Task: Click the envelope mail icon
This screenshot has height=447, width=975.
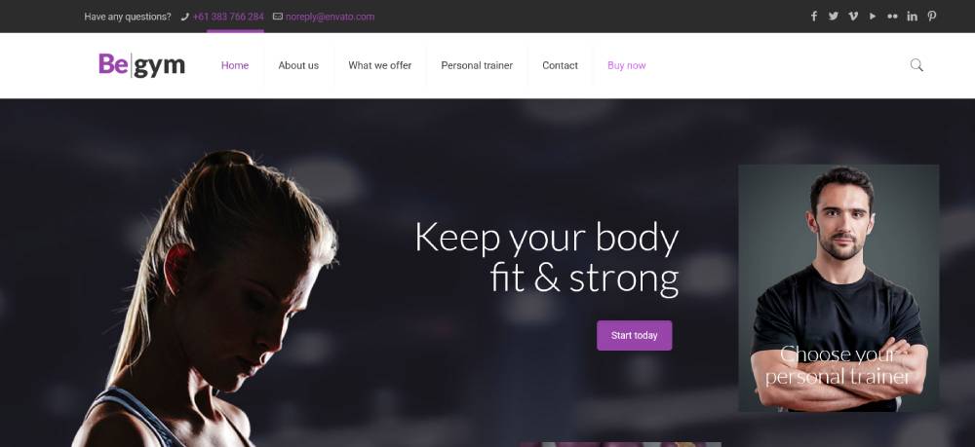Action: tap(277, 17)
